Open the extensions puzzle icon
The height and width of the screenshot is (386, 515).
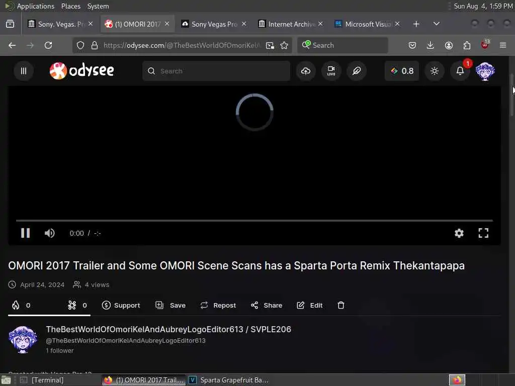coord(467,45)
